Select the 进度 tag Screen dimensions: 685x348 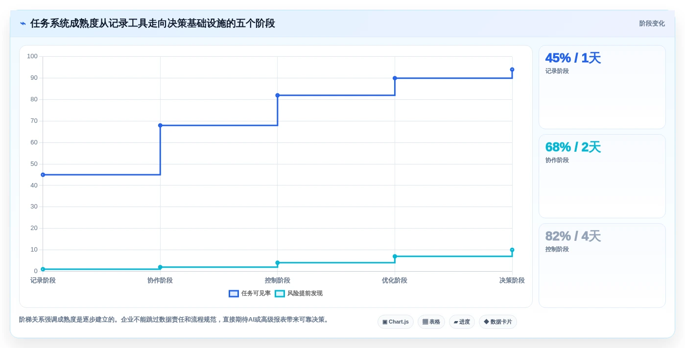[462, 322]
